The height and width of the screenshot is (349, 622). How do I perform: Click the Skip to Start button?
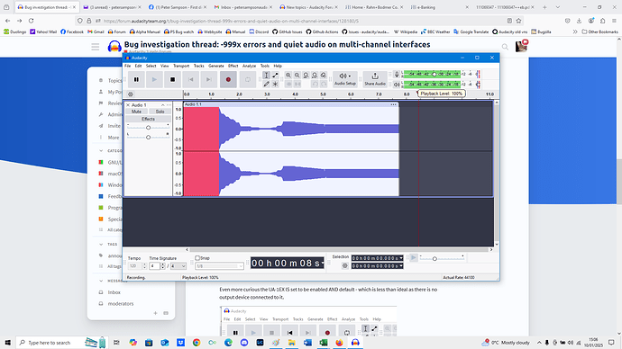[x=191, y=79]
